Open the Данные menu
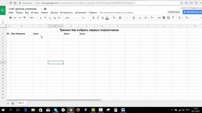Screen dimensions: 202x113 pos(54,13)
